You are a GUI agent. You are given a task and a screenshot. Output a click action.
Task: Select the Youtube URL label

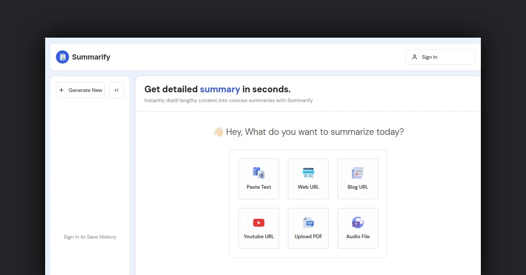pos(259,236)
